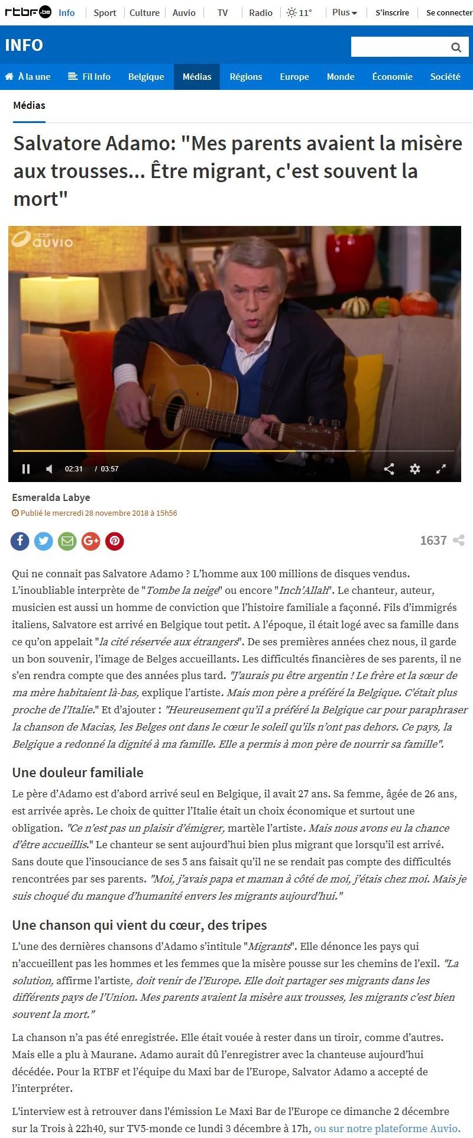Mute the video volume speaker icon
Viewport: 473px width, 1138px height.
[x=50, y=469]
